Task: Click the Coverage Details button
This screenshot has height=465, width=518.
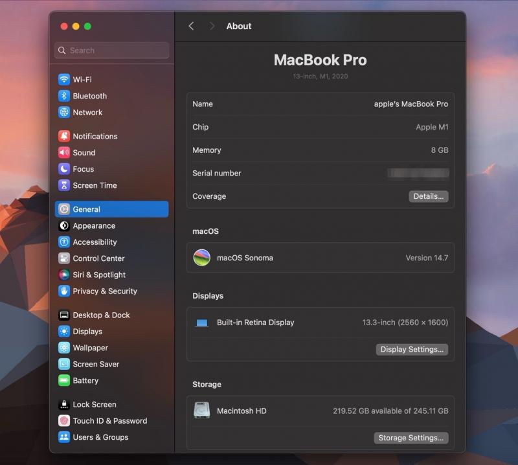Action: coord(428,196)
